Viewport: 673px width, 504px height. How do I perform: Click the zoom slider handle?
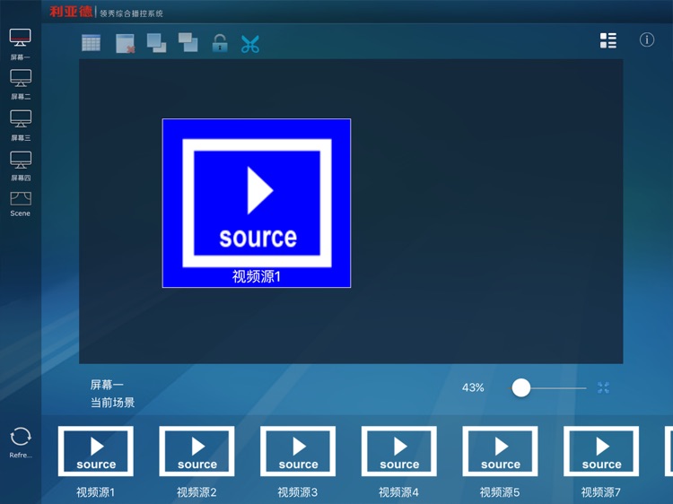point(521,387)
